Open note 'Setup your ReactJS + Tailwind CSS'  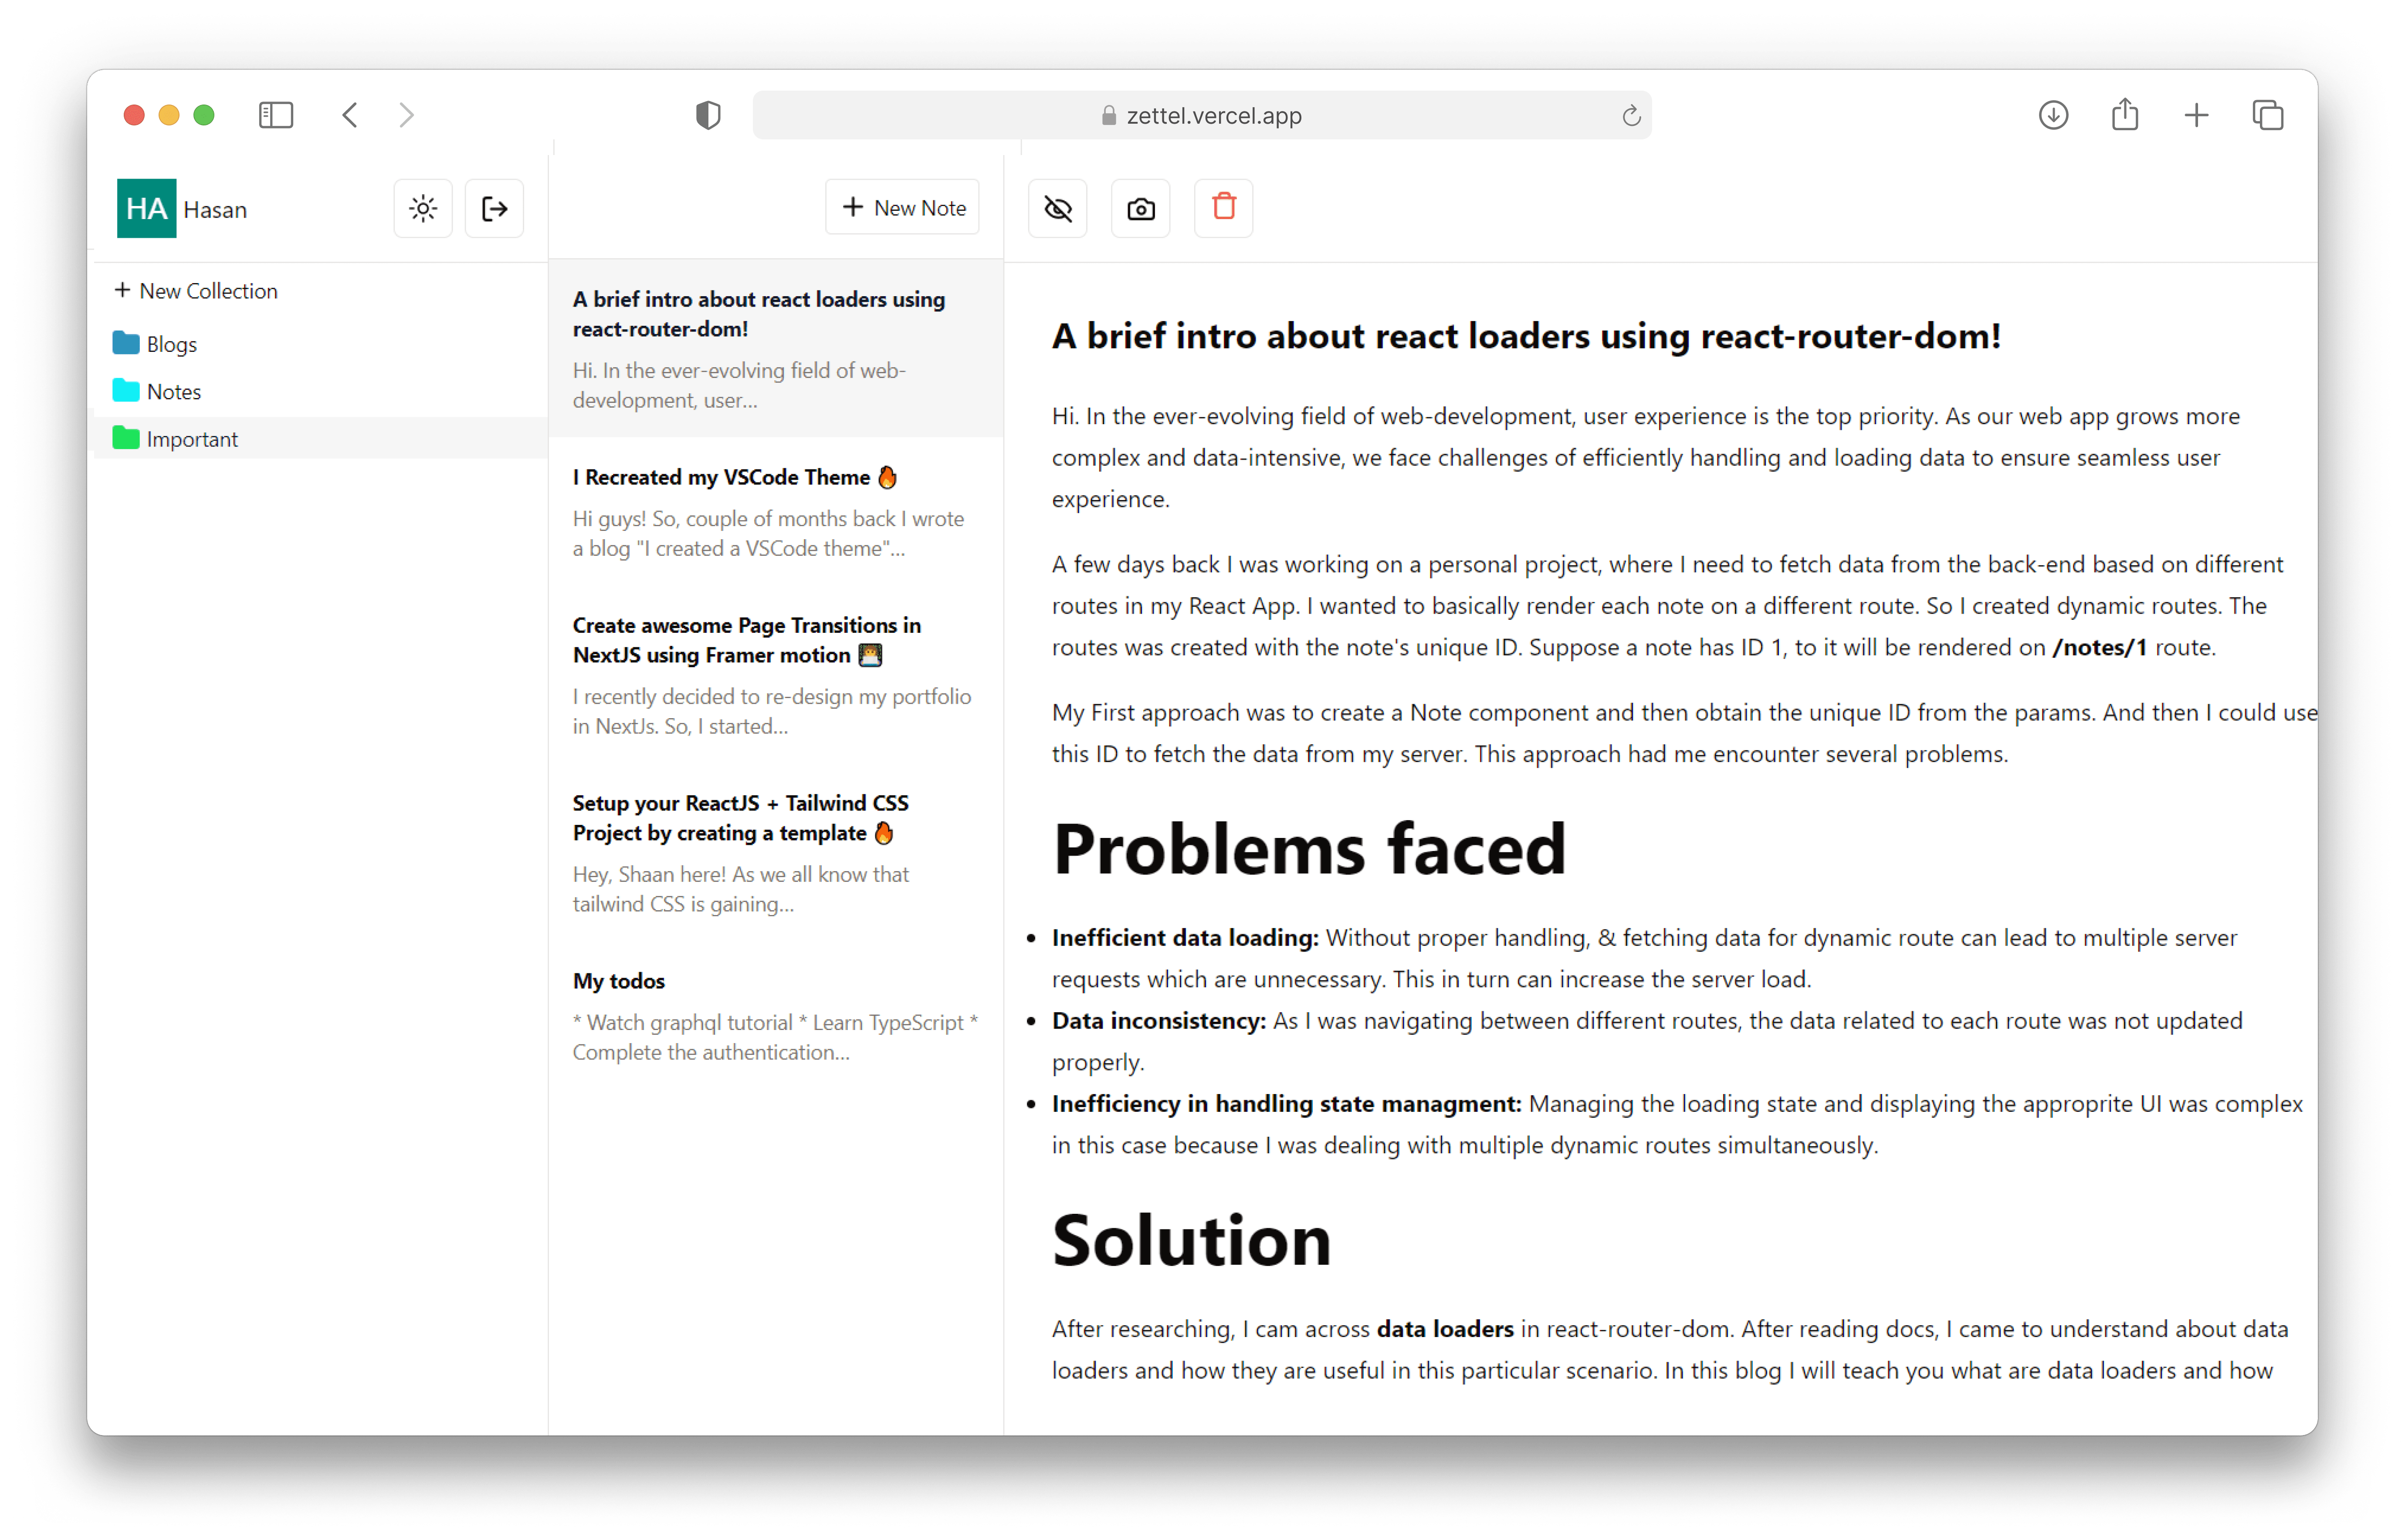[776, 852]
